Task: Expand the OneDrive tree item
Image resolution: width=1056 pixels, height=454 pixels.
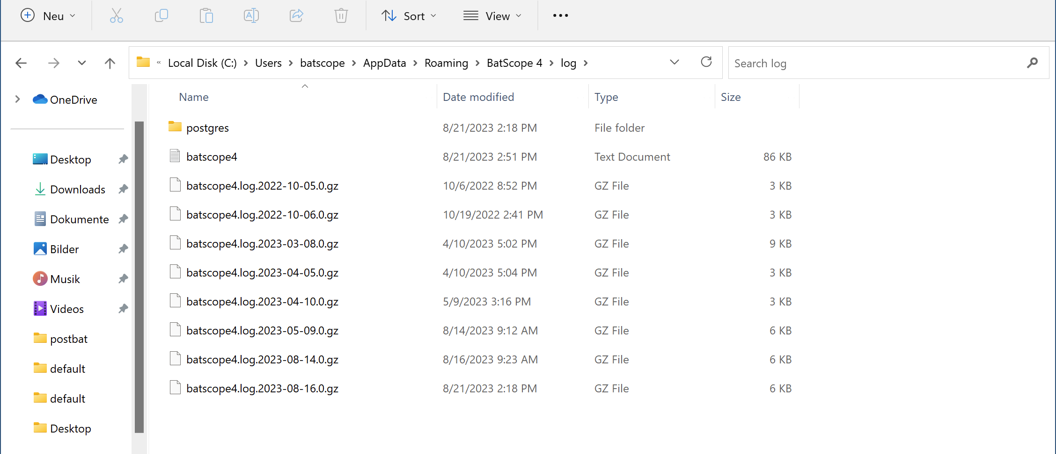Action: (18, 99)
